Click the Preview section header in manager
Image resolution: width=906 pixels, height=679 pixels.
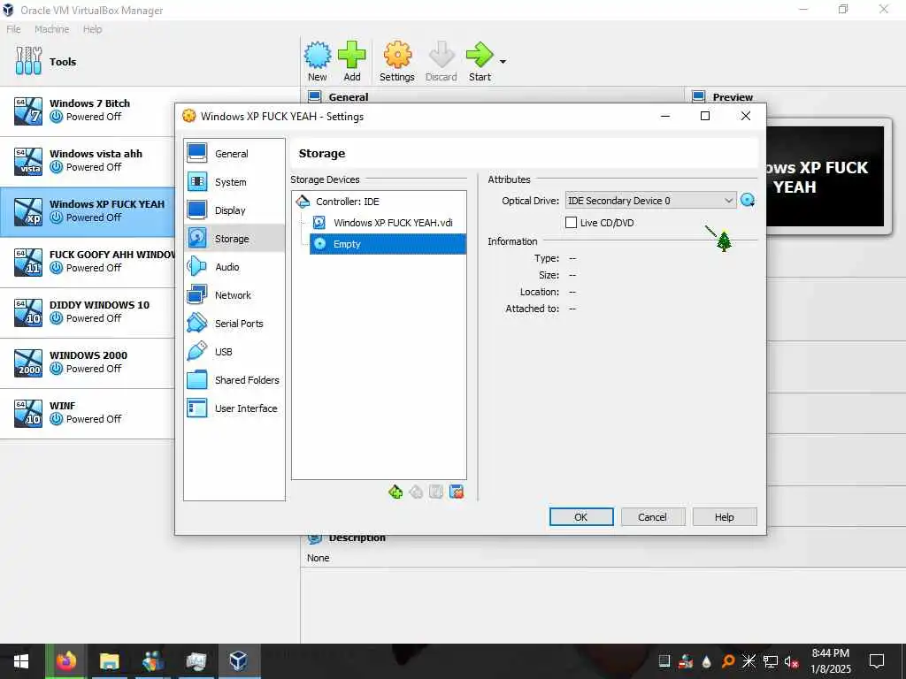tap(732, 97)
